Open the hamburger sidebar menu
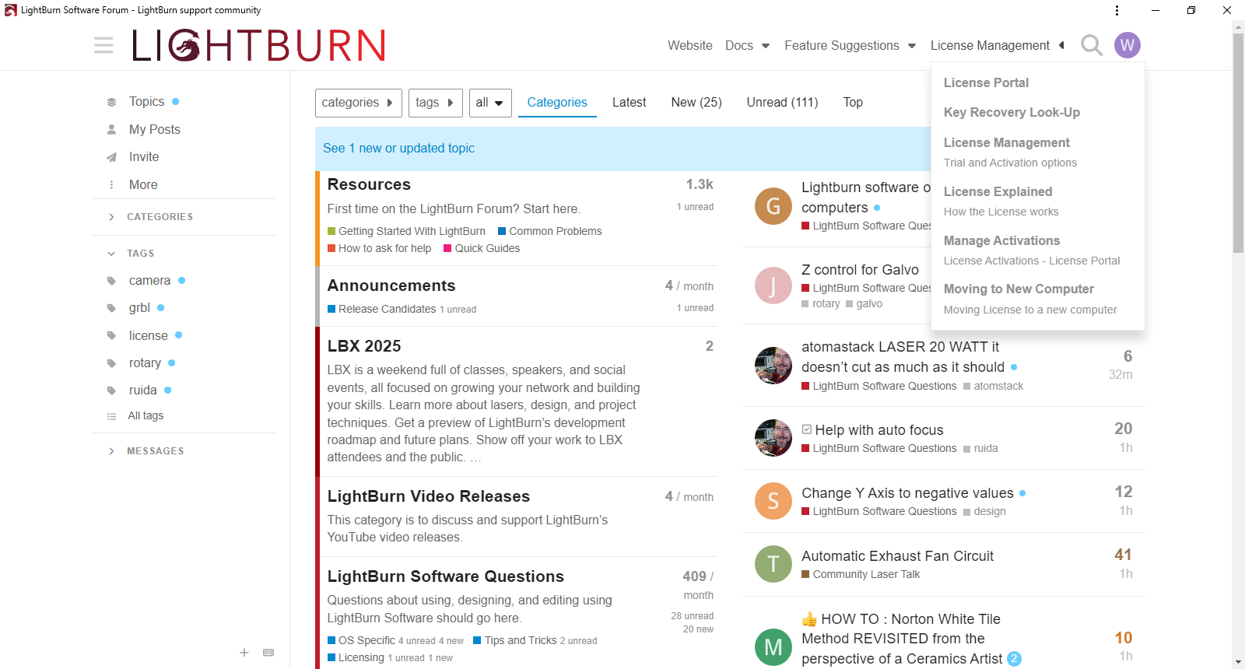Screen dimensions: 1245x669 [x=103, y=45]
